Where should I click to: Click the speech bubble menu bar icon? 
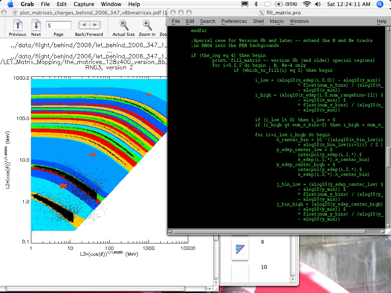[x=267, y=4]
